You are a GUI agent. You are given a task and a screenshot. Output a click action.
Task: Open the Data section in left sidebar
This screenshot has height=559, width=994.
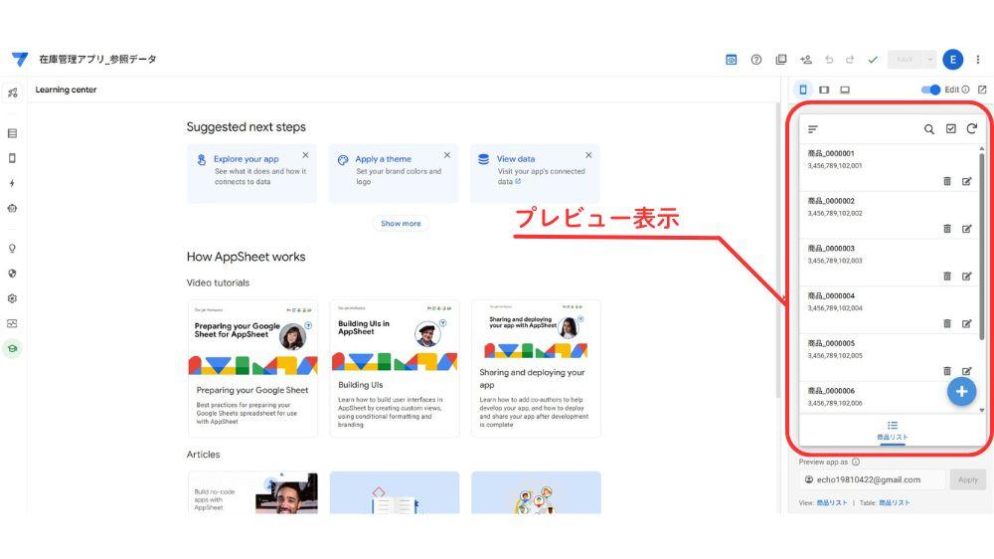12,133
